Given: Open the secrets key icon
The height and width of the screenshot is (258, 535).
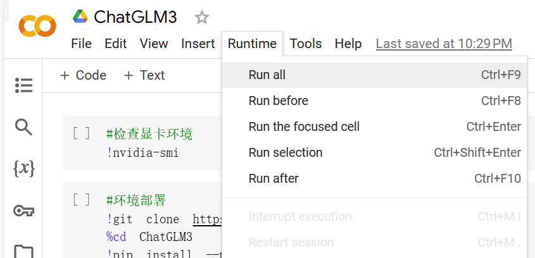Looking at the screenshot, I should tap(24, 211).
